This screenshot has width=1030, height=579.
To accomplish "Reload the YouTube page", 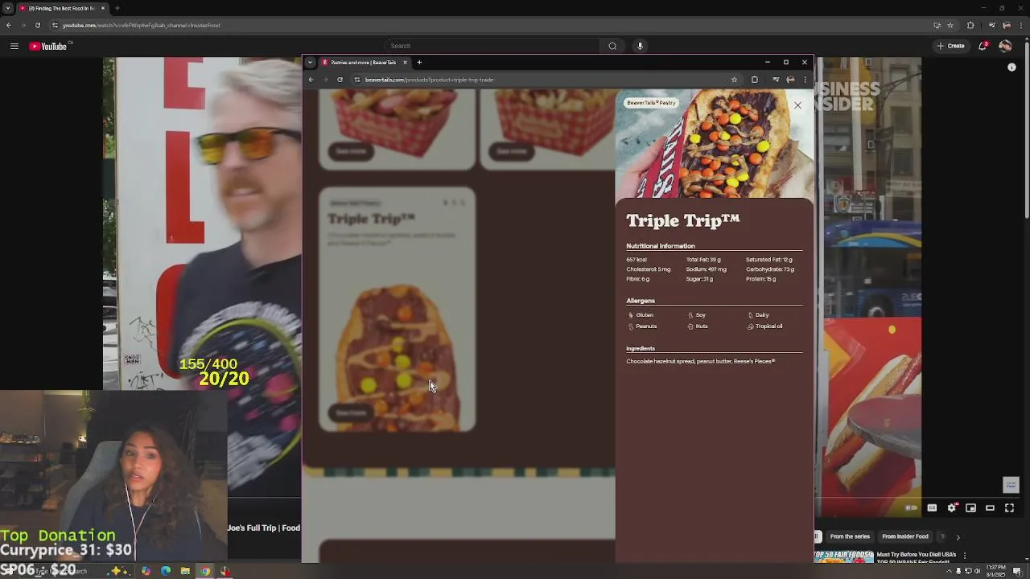I will (x=37, y=25).
